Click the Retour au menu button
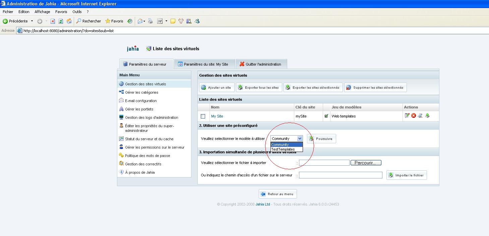 (x=278, y=194)
